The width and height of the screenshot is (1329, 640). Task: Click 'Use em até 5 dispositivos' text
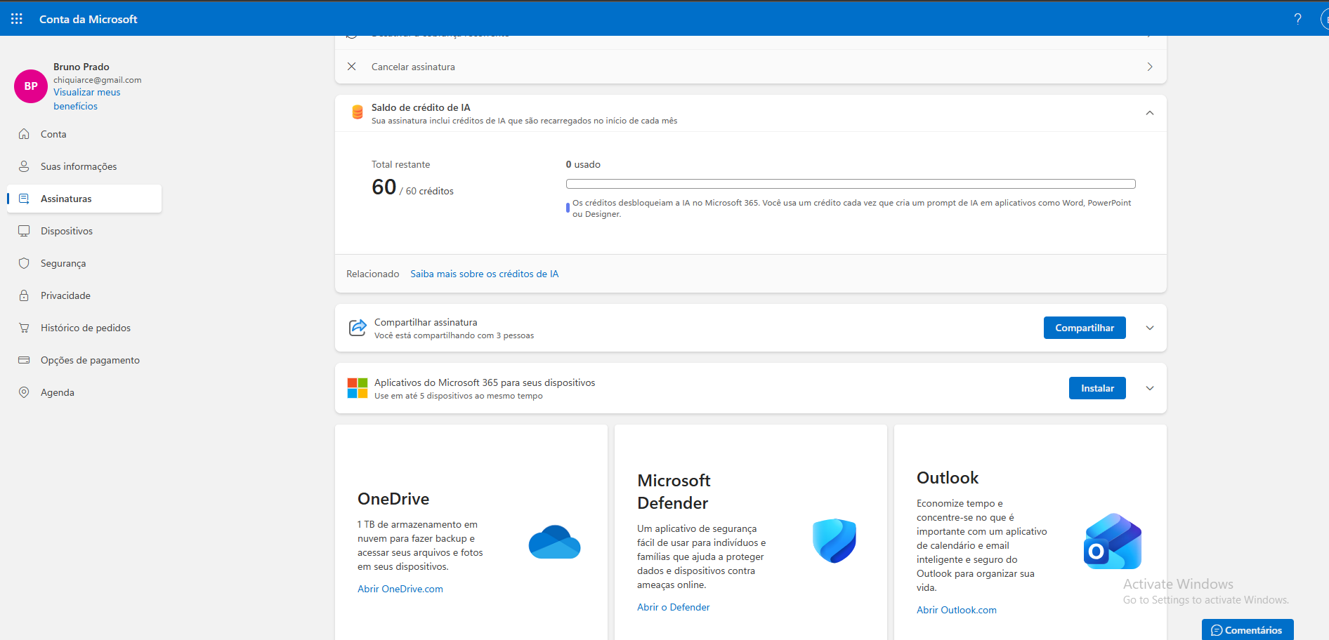click(x=459, y=396)
